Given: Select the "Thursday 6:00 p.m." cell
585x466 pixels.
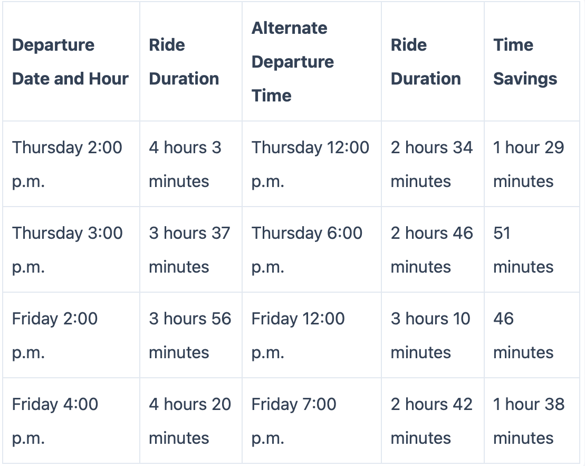Looking at the screenshot, I should (312, 249).
